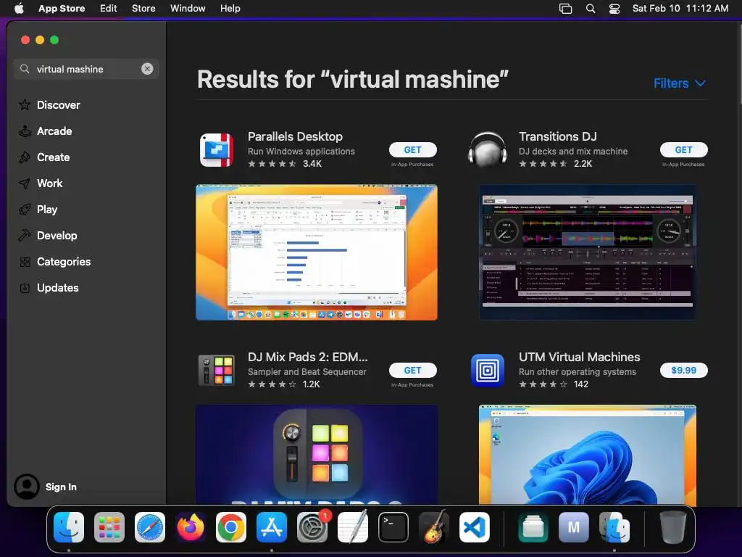This screenshot has width=742, height=557.
Task: Click screen mirroring icon in menu bar
Action: click(565, 8)
